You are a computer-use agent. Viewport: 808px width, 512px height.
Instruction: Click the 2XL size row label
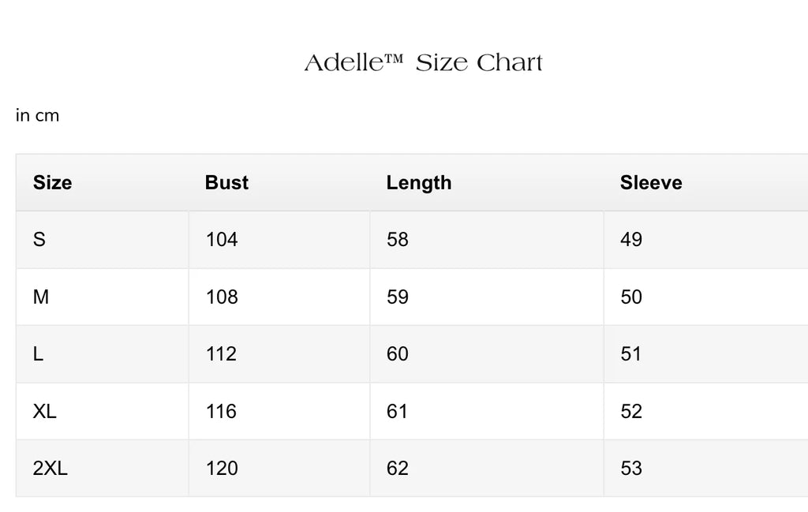coord(50,469)
